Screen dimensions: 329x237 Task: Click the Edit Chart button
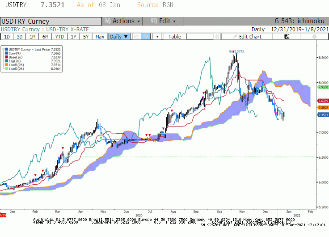click(247, 37)
